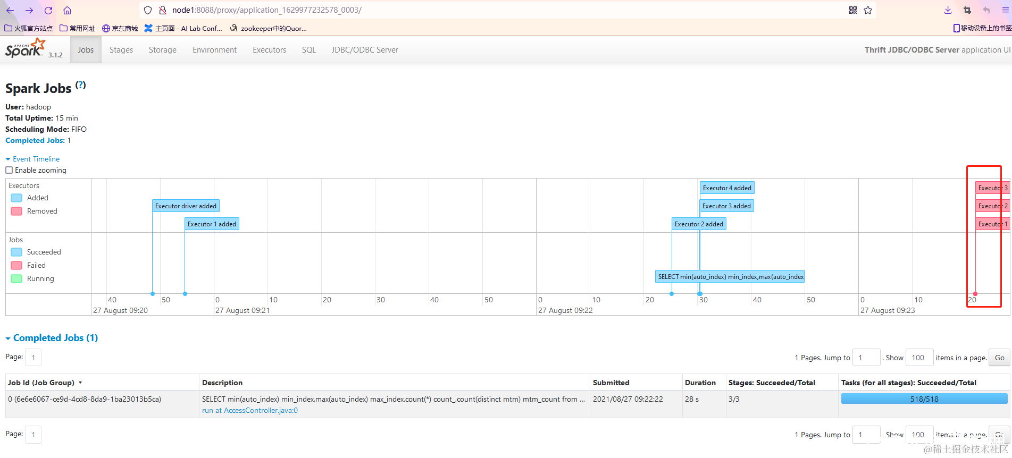Select the red Executor 2 removed event
The width and height of the screenshot is (1012, 458).
click(x=992, y=206)
